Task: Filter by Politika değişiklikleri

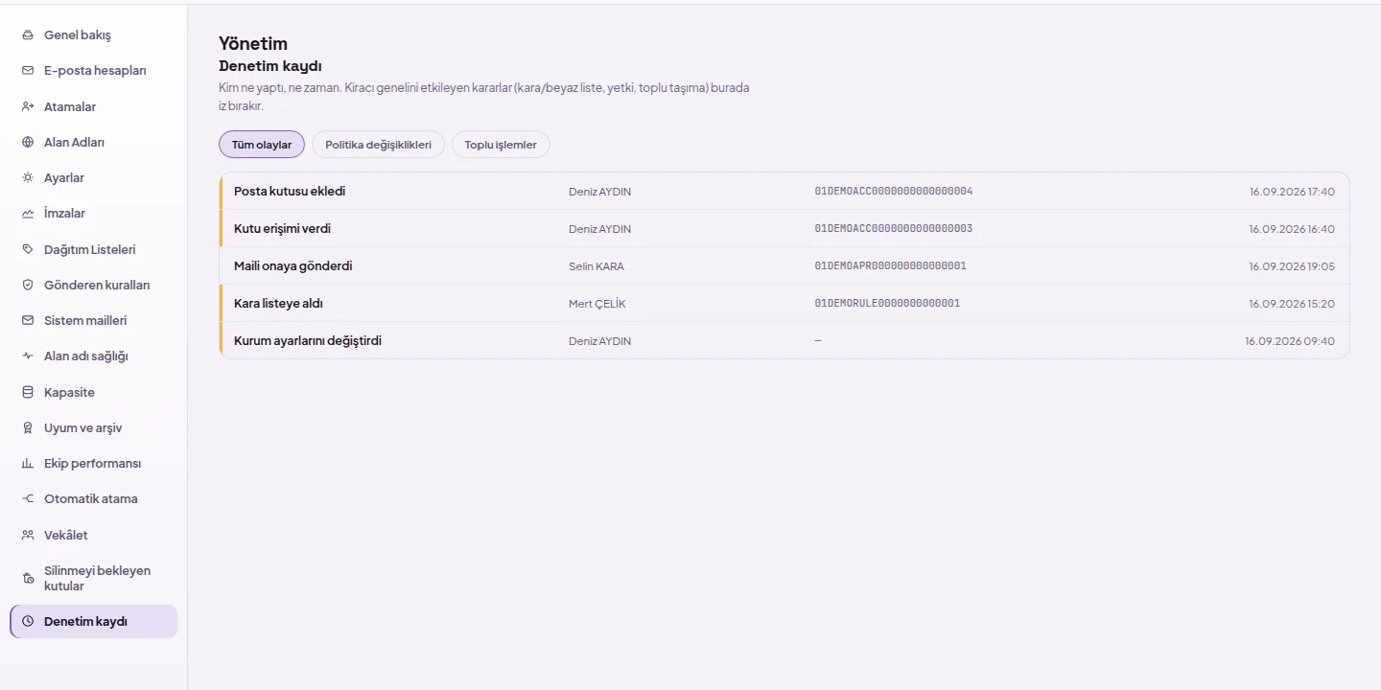Action: [x=378, y=145]
